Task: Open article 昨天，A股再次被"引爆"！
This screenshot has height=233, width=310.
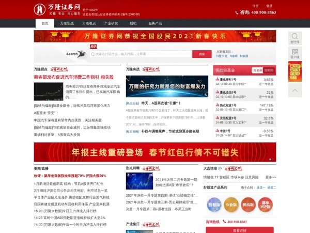Action: [161, 103]
